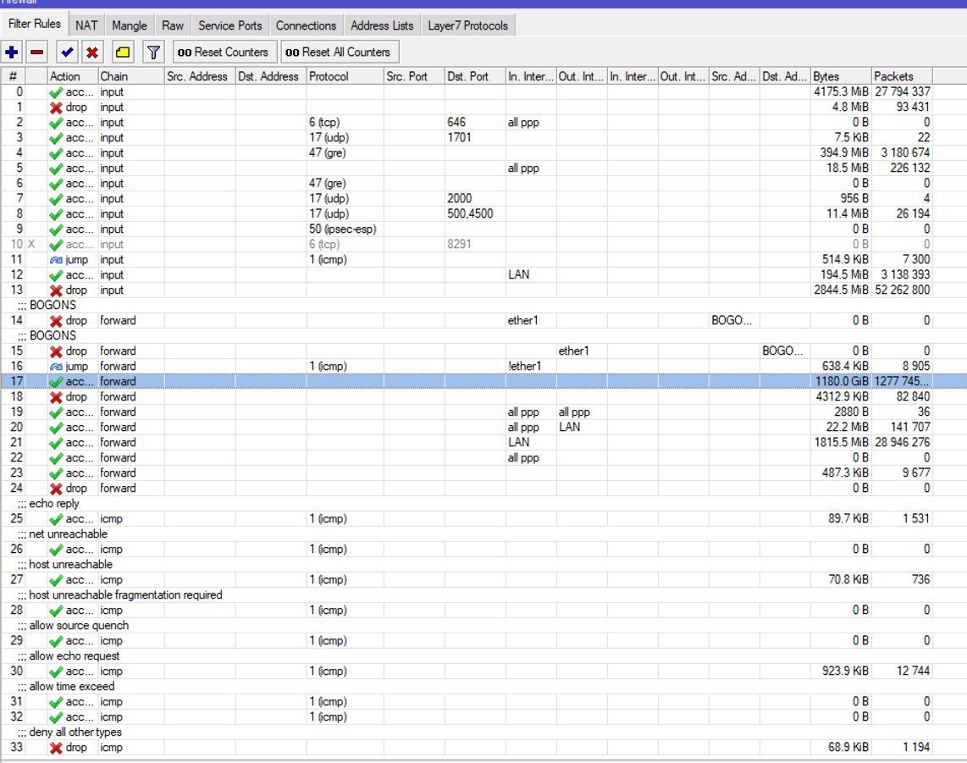This screenshot has height=763, width=967.
Task: Click the red minus Remove rule icon
Action: [x=37, y=53]
